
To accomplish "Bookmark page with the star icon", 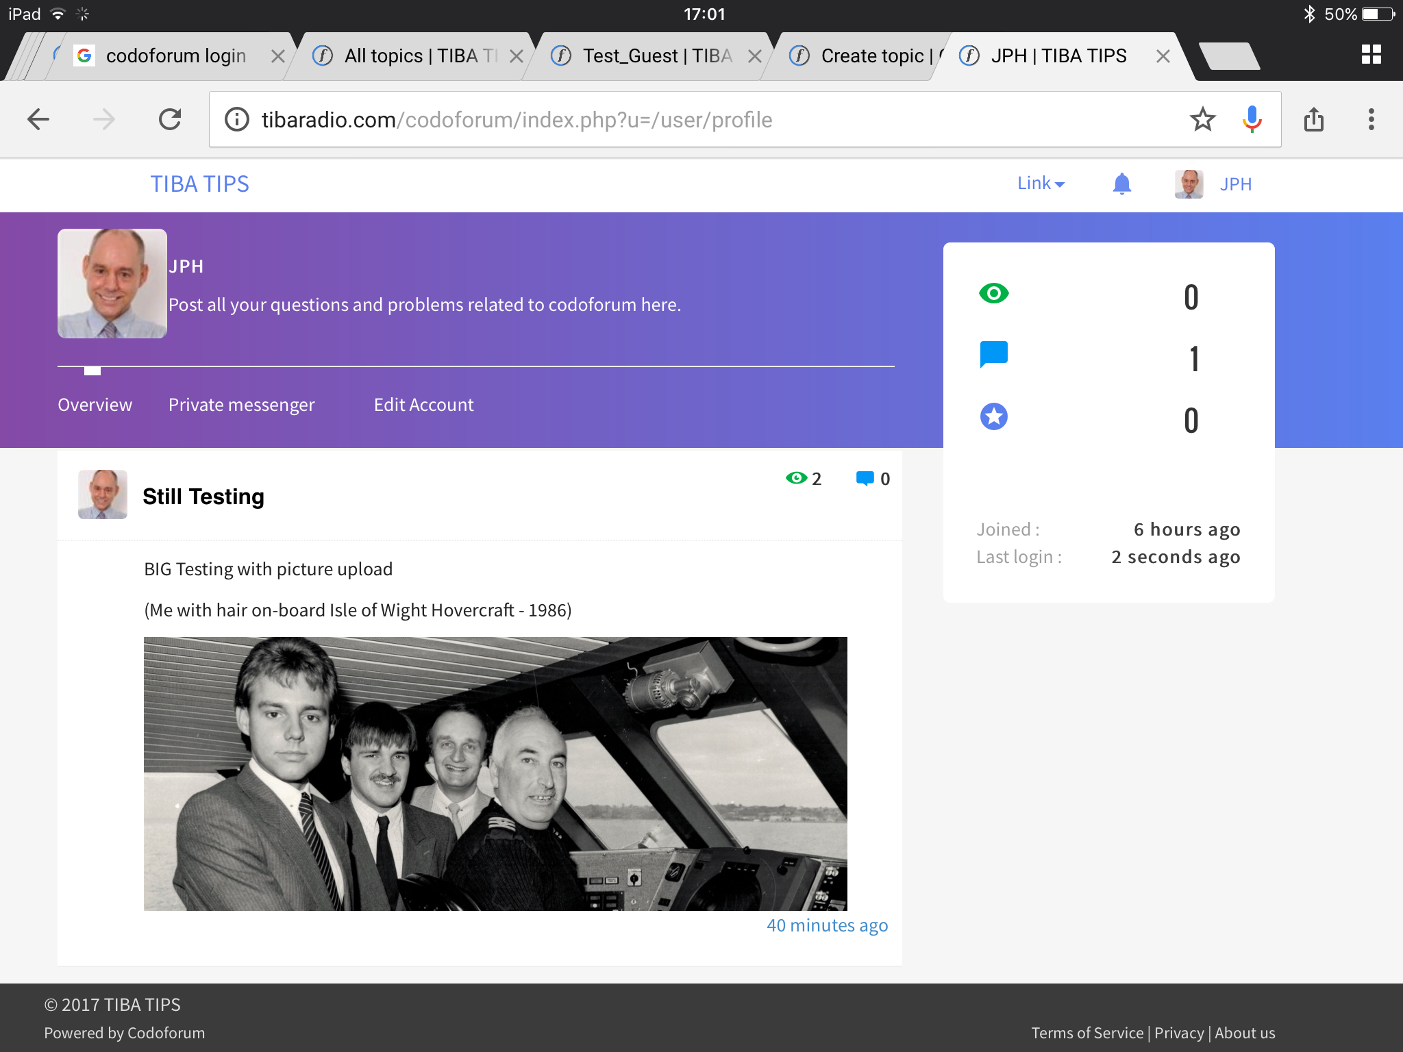I will pos(1203,120).
